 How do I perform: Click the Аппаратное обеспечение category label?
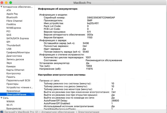[x=18, y=7]
